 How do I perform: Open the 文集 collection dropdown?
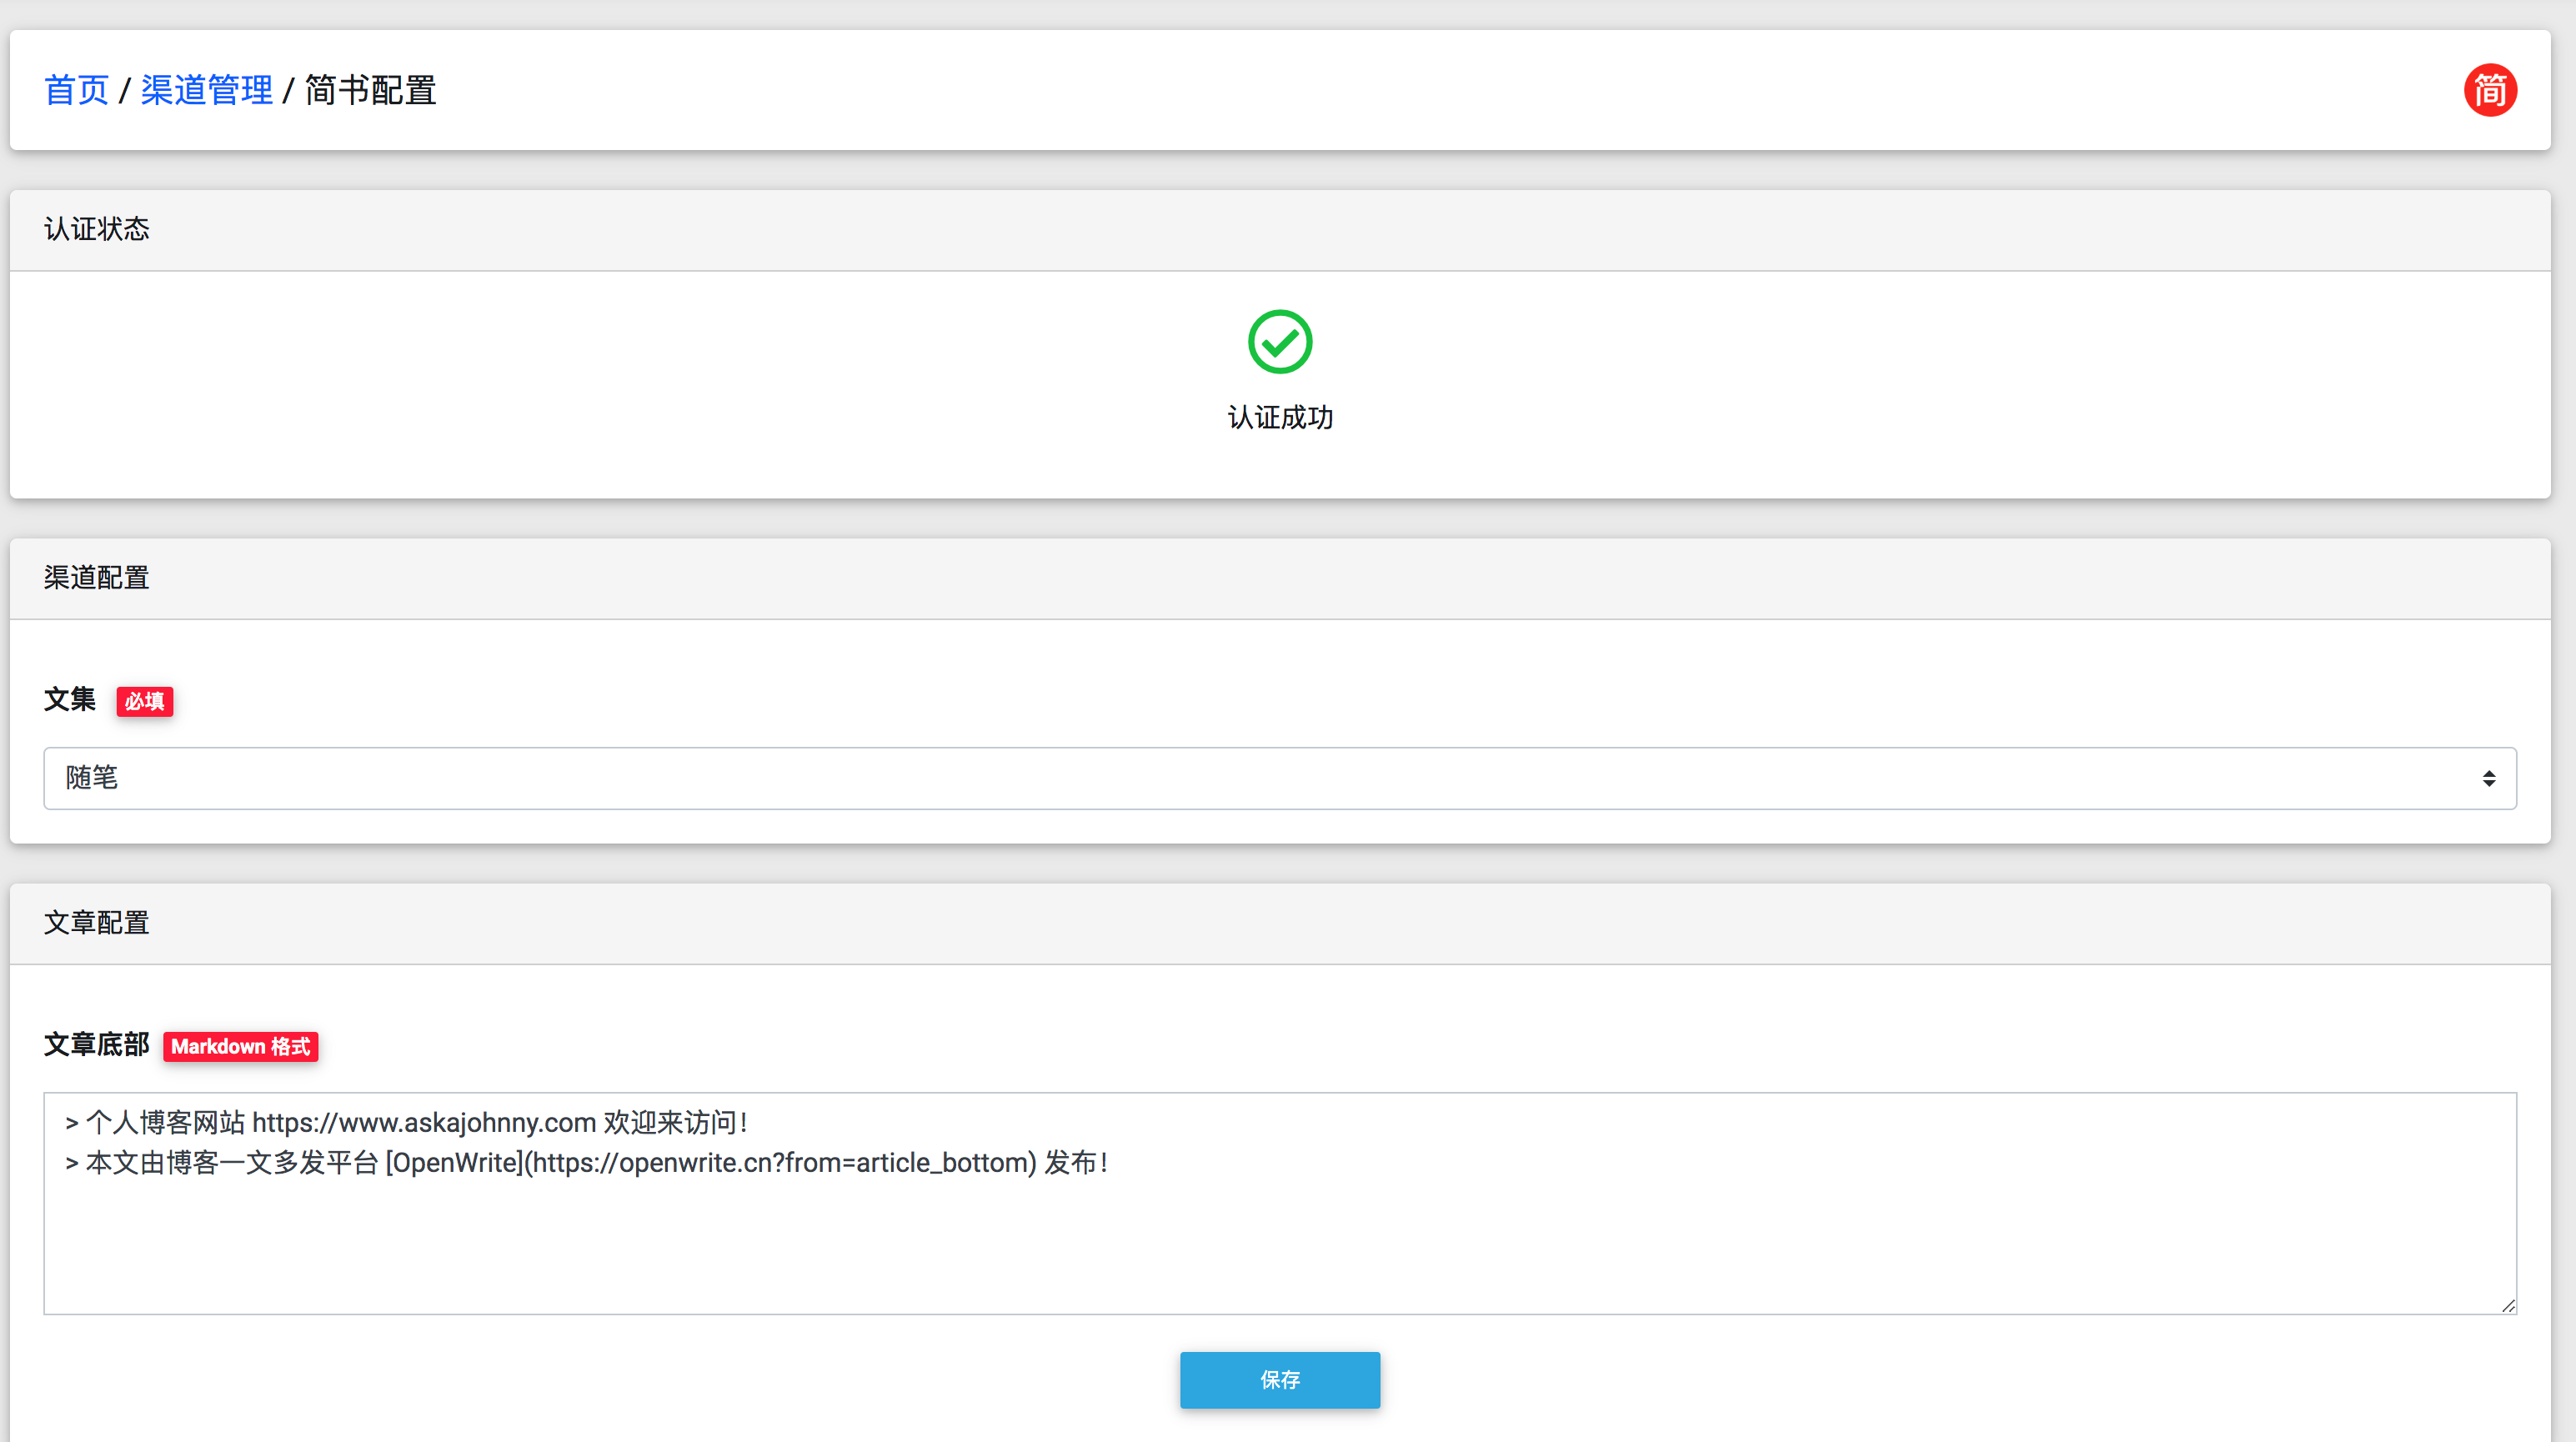coord(1280,778)
